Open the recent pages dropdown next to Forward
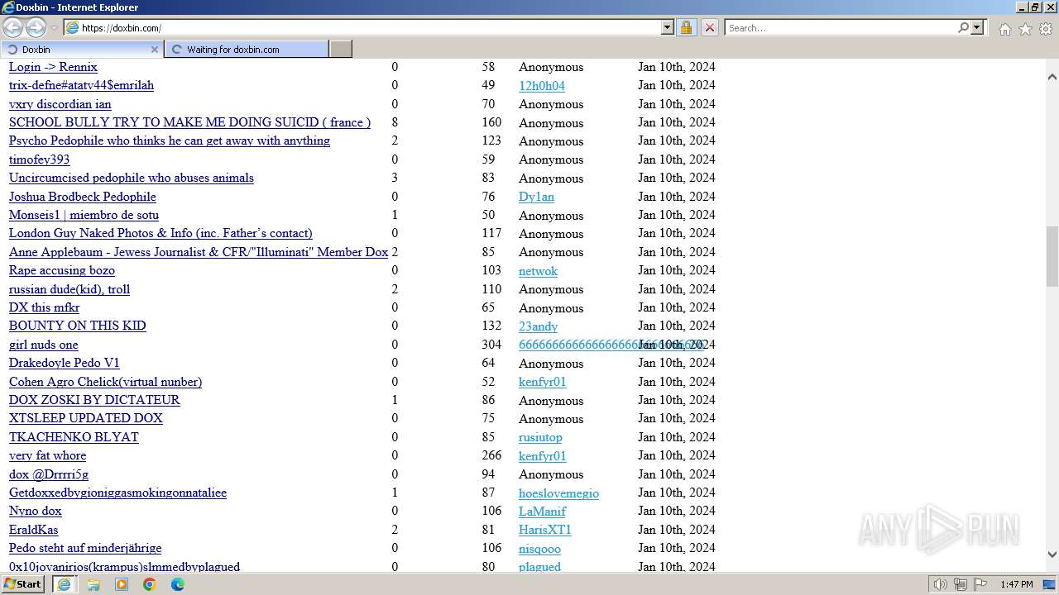Image resolution: width=1059 pixels, height=595 pixels. 54,28
